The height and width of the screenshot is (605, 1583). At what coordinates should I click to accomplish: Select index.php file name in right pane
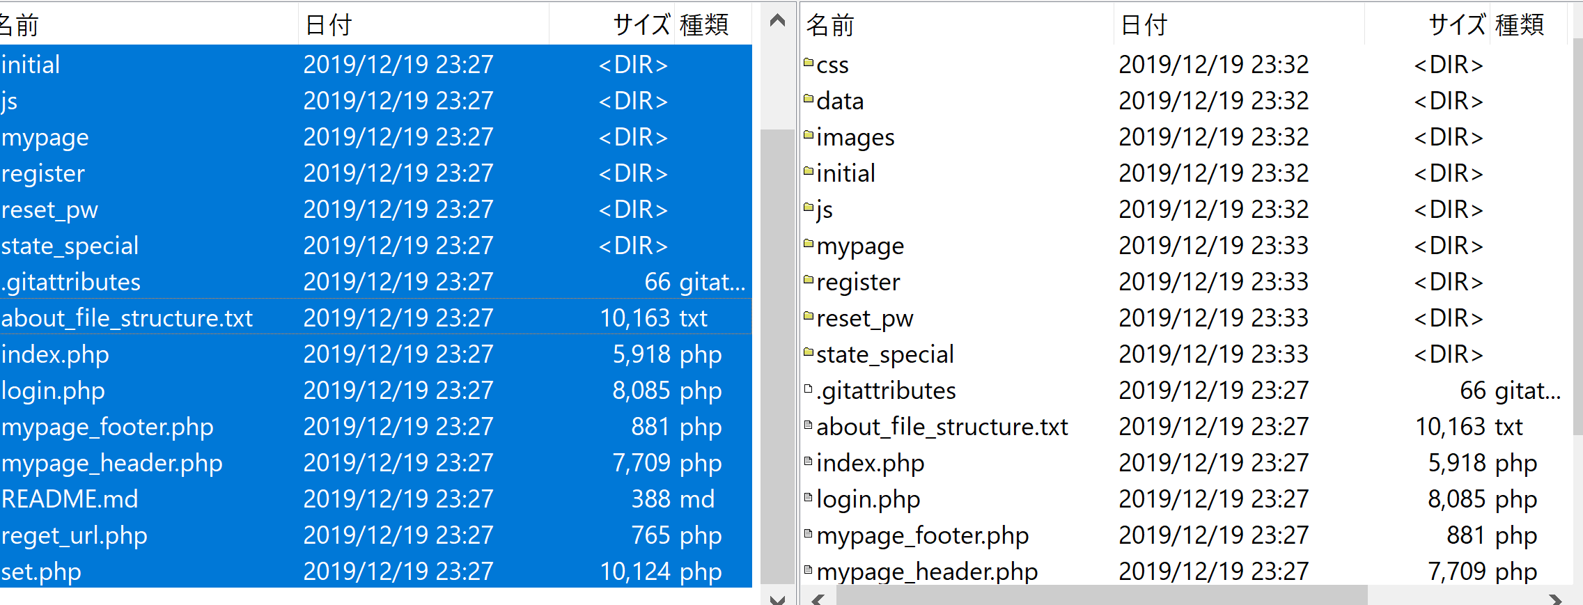click(x=871, y=463)
